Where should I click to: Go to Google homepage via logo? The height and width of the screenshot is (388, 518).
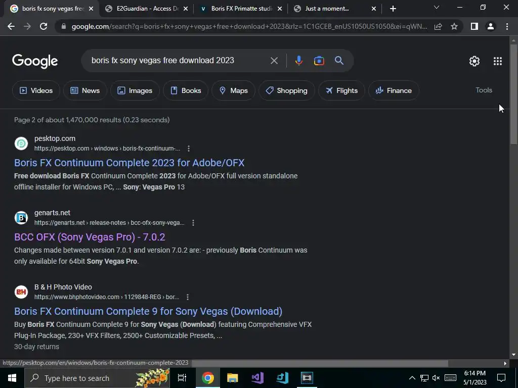tap(35, 61)
